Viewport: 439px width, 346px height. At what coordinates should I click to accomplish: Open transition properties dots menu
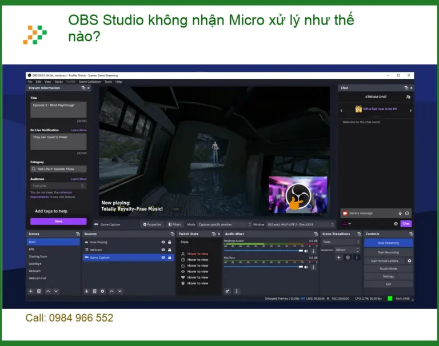coord(357,258)
